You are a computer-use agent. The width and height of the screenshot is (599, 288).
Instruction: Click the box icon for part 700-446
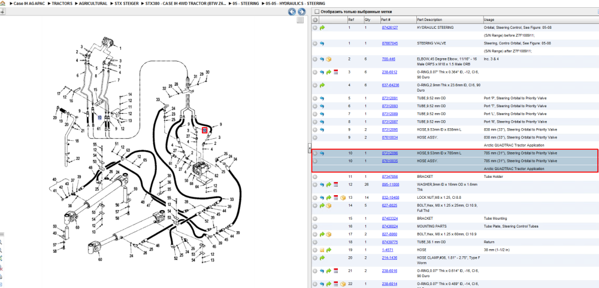tap(328, 59)
